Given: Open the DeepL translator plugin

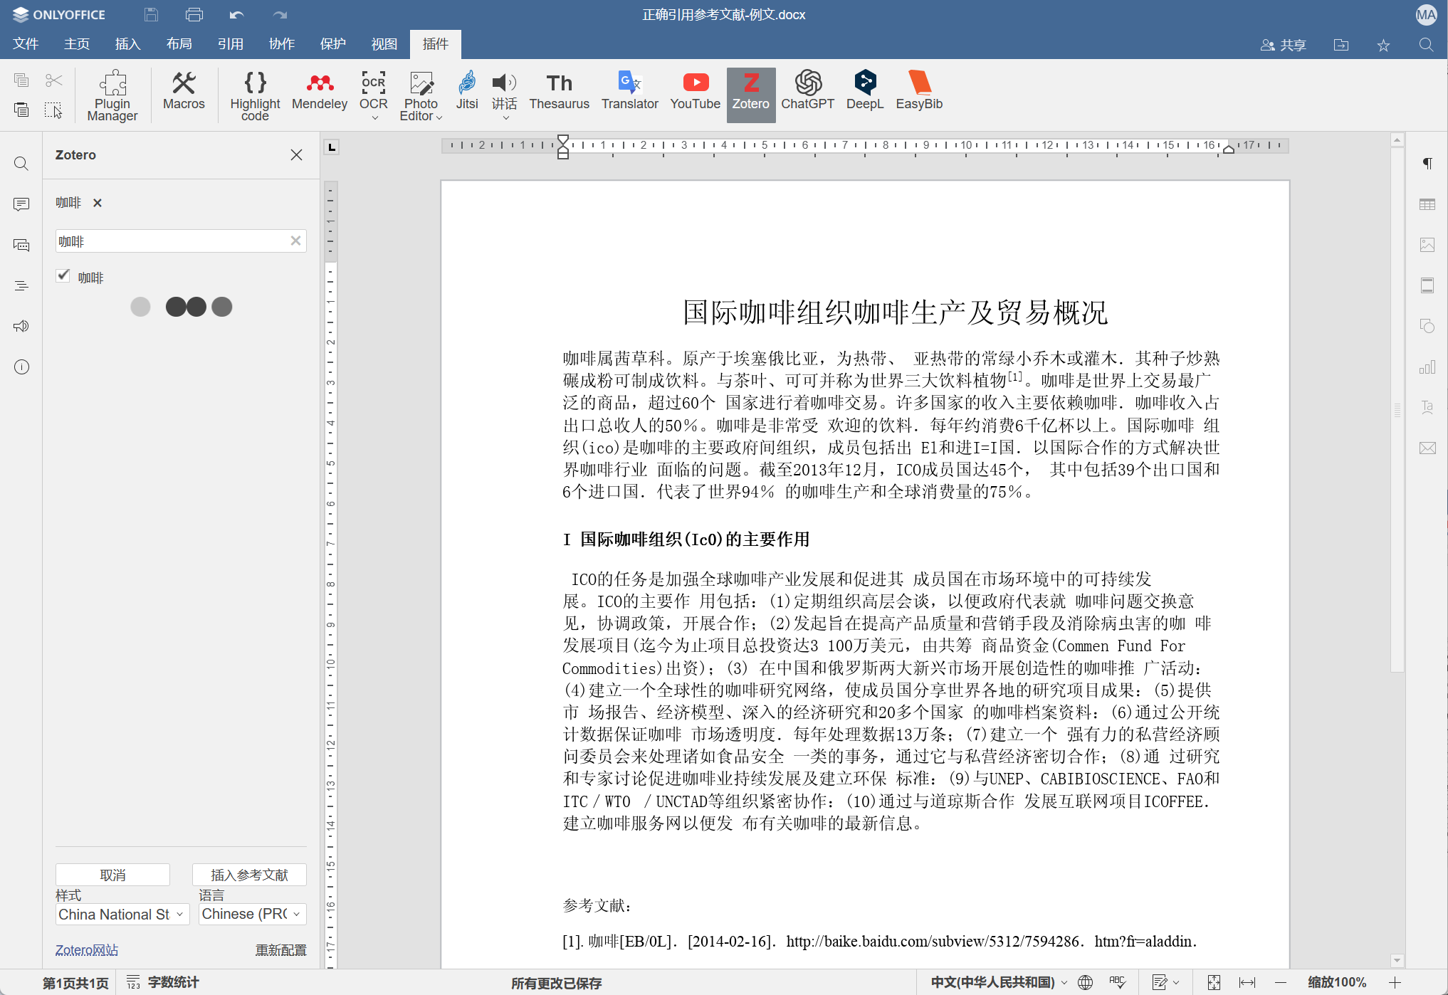Looking at the screenshot, I should click(865, 93).
